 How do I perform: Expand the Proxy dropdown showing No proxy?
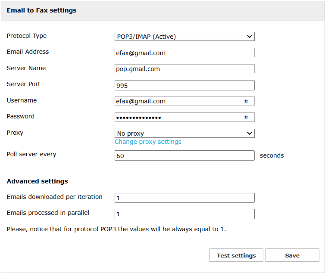click(x=184, y=133)
